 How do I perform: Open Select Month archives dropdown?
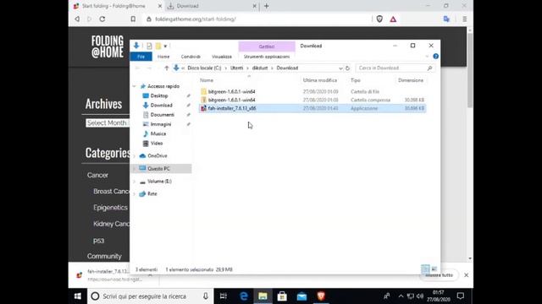[108, 123]
